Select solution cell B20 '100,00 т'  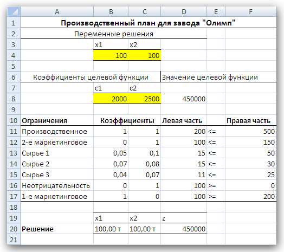point(111,229)
